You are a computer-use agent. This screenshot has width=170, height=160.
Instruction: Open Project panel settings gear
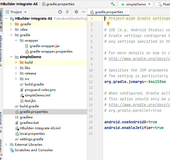(76, 12)
